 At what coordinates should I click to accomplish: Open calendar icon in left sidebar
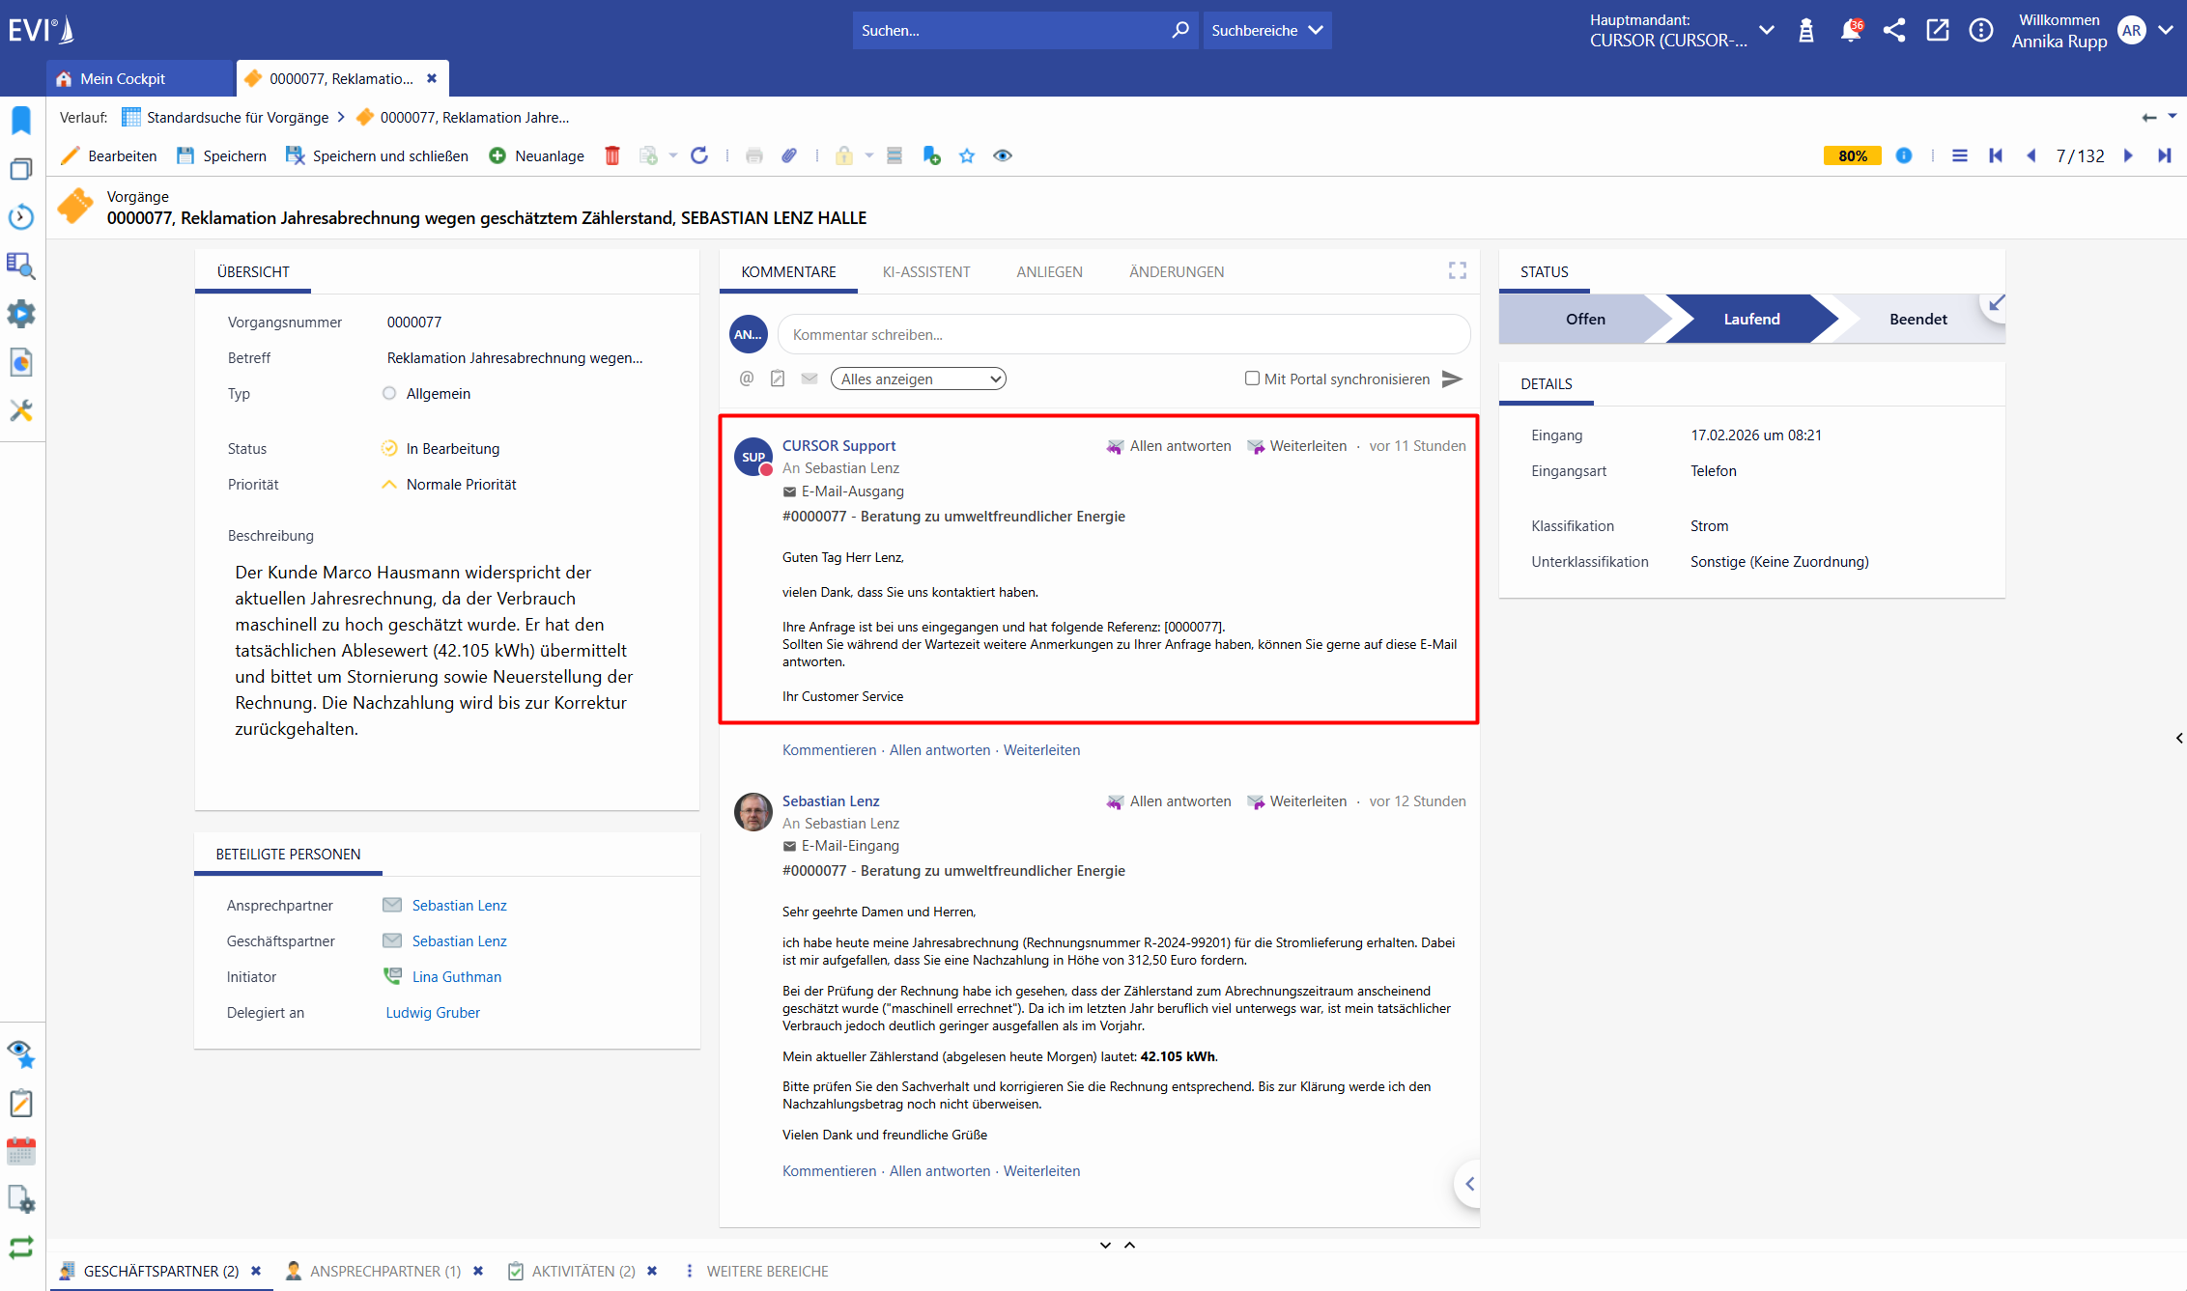pos(21,1151)
